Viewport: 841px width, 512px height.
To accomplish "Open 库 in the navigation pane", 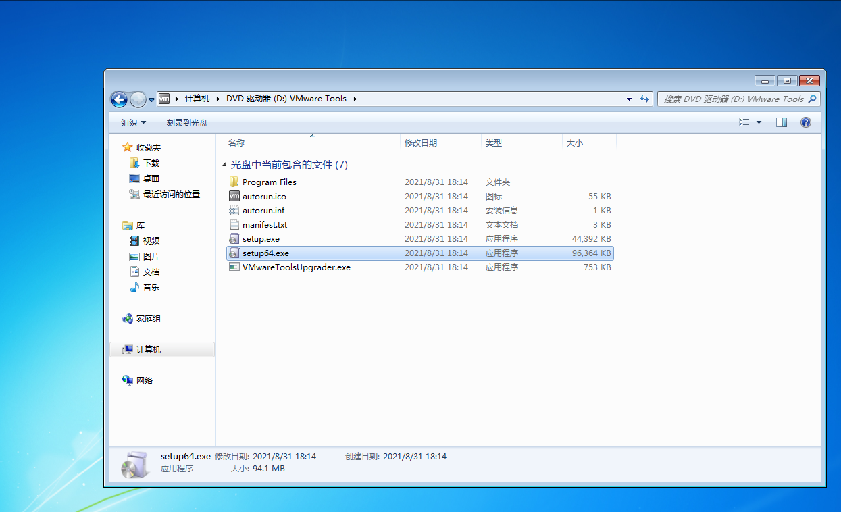I will (141, 225).
